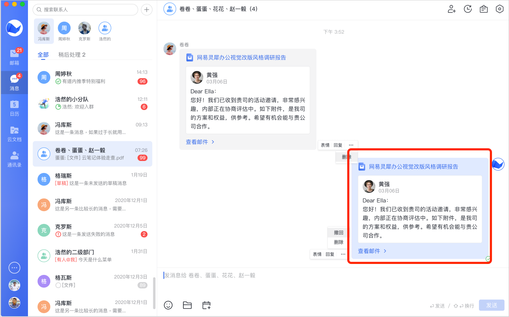Click 表情 on the upper message toolbar
The width and height of the screenshot is (509, 317).
(325, 145)
